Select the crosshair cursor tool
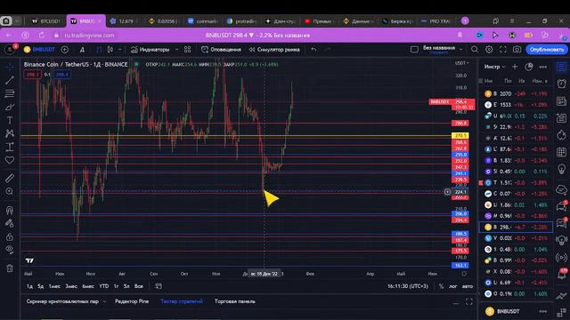The height and width of the screenshot is (320, 570). click(x=10, y=68)
